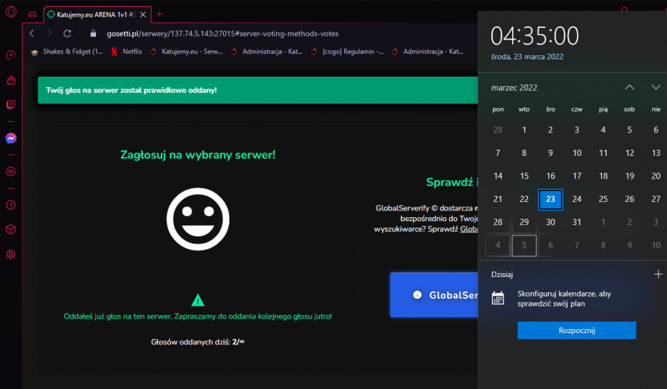Open the [cs:go] Regulamin bookmark

[x=348, y=51]
